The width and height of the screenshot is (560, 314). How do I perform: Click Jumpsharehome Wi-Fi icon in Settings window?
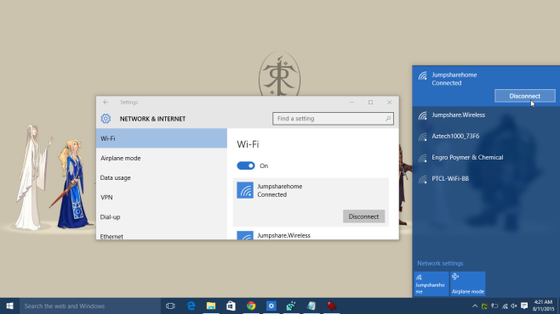pos(245,190)
